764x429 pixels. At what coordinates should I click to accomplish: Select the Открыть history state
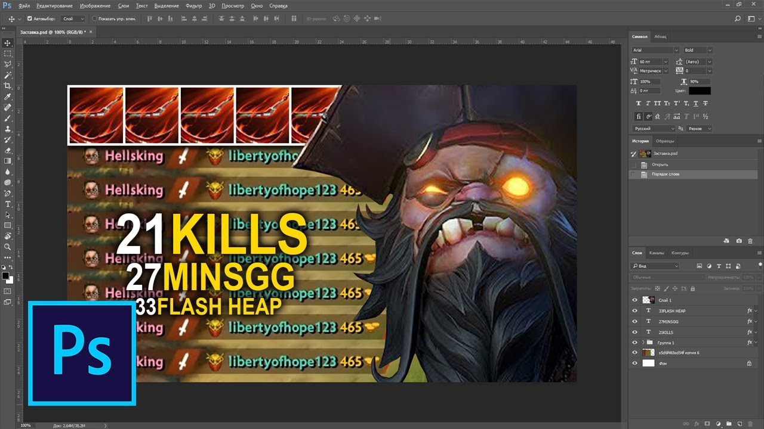click(660, 164)
